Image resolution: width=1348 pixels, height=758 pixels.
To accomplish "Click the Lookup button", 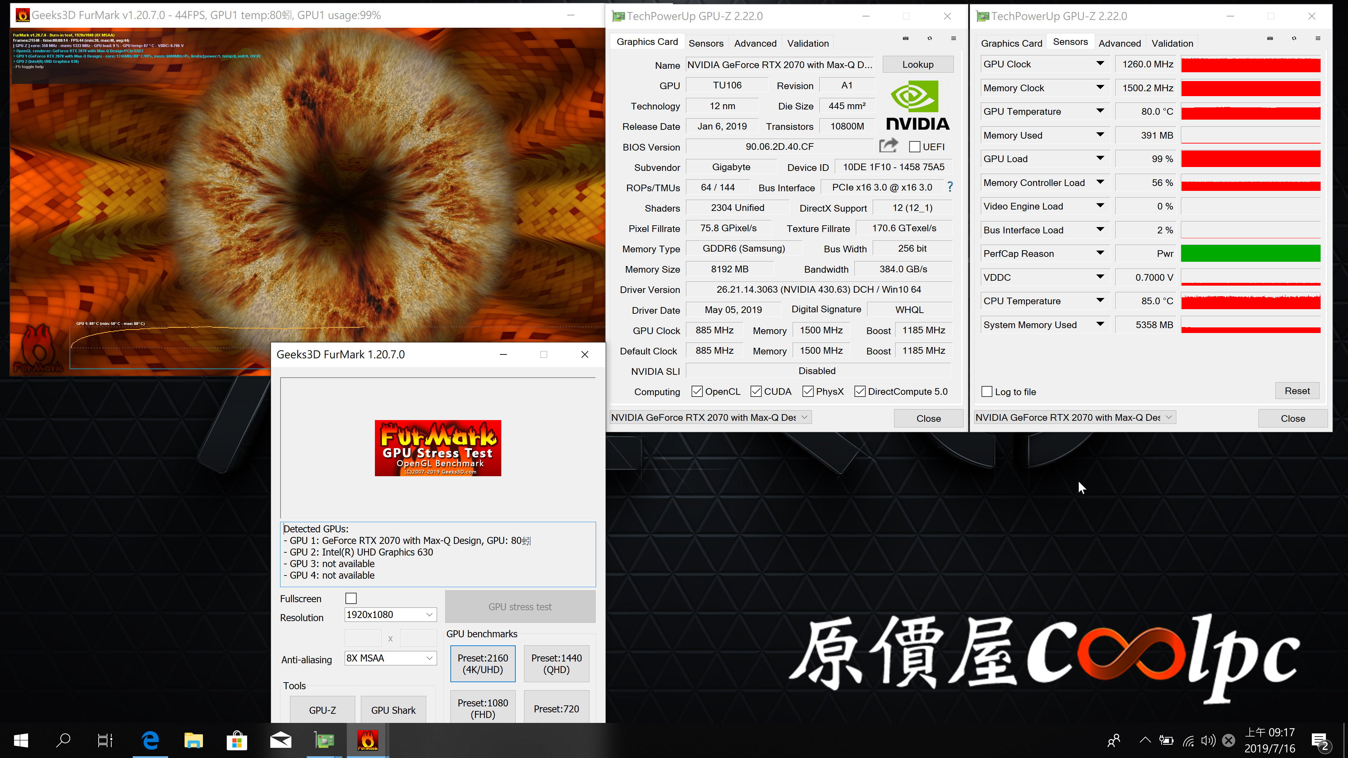I will (x=918, y=64).
